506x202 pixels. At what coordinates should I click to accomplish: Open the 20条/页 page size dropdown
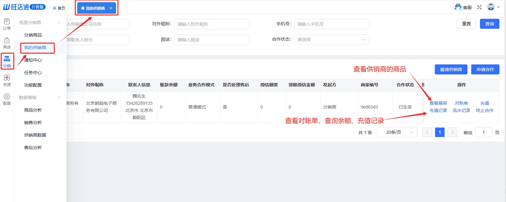click(x=397, y=133)
